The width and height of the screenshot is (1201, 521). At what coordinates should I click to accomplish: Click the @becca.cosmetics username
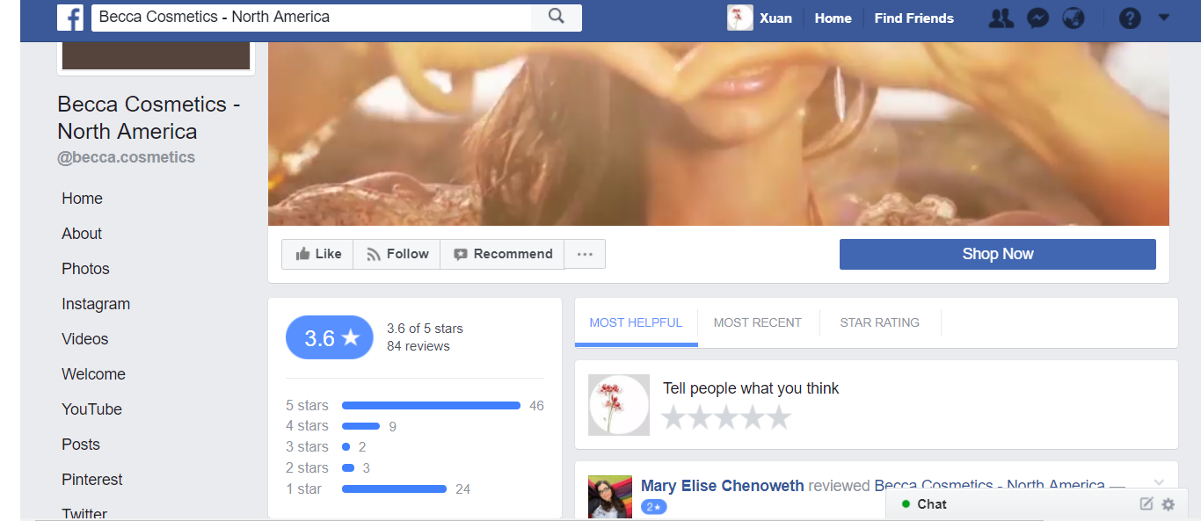tap(127, 157)
